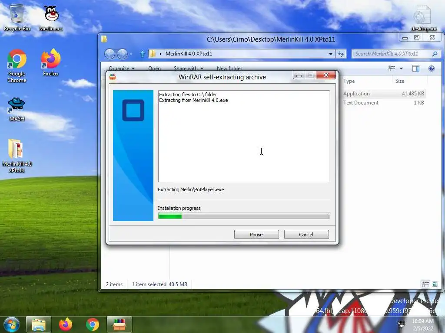The height and width of the screenshot is (333, 445).
Task: Click the Installation progress bar
Action: [x=244, y=216]
